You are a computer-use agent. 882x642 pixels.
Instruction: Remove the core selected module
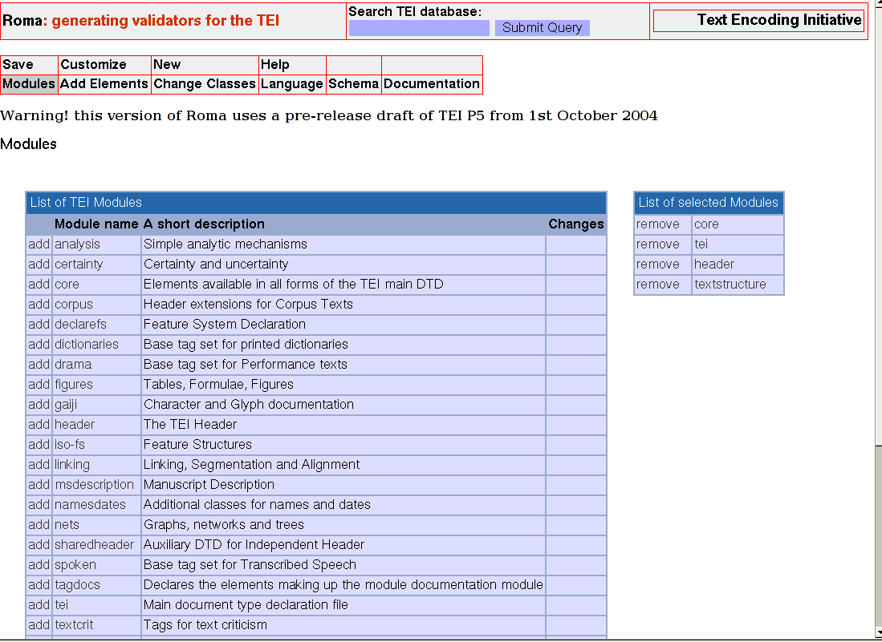pos(658,224)
